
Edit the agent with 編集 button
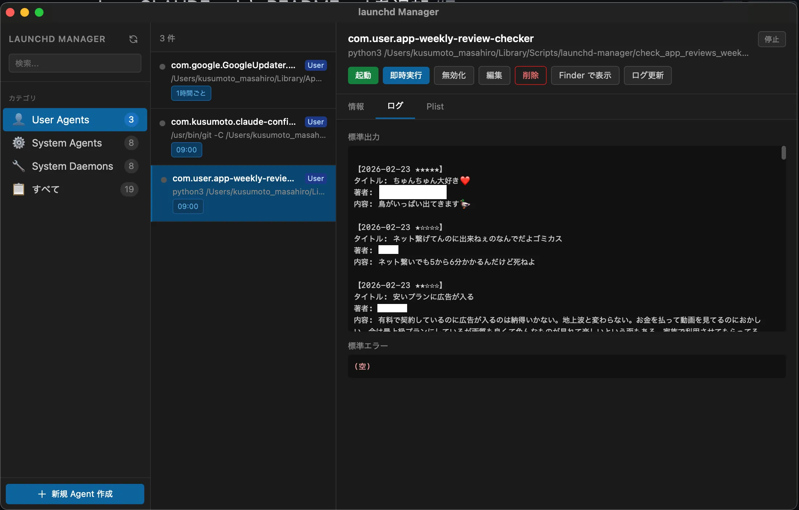[494, 75]
